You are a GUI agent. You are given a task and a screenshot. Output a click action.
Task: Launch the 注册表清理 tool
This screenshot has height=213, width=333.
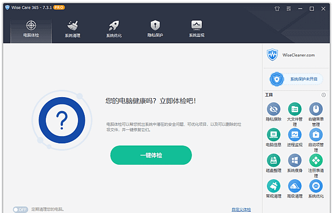pyautogui.click(x=316, y=166)
